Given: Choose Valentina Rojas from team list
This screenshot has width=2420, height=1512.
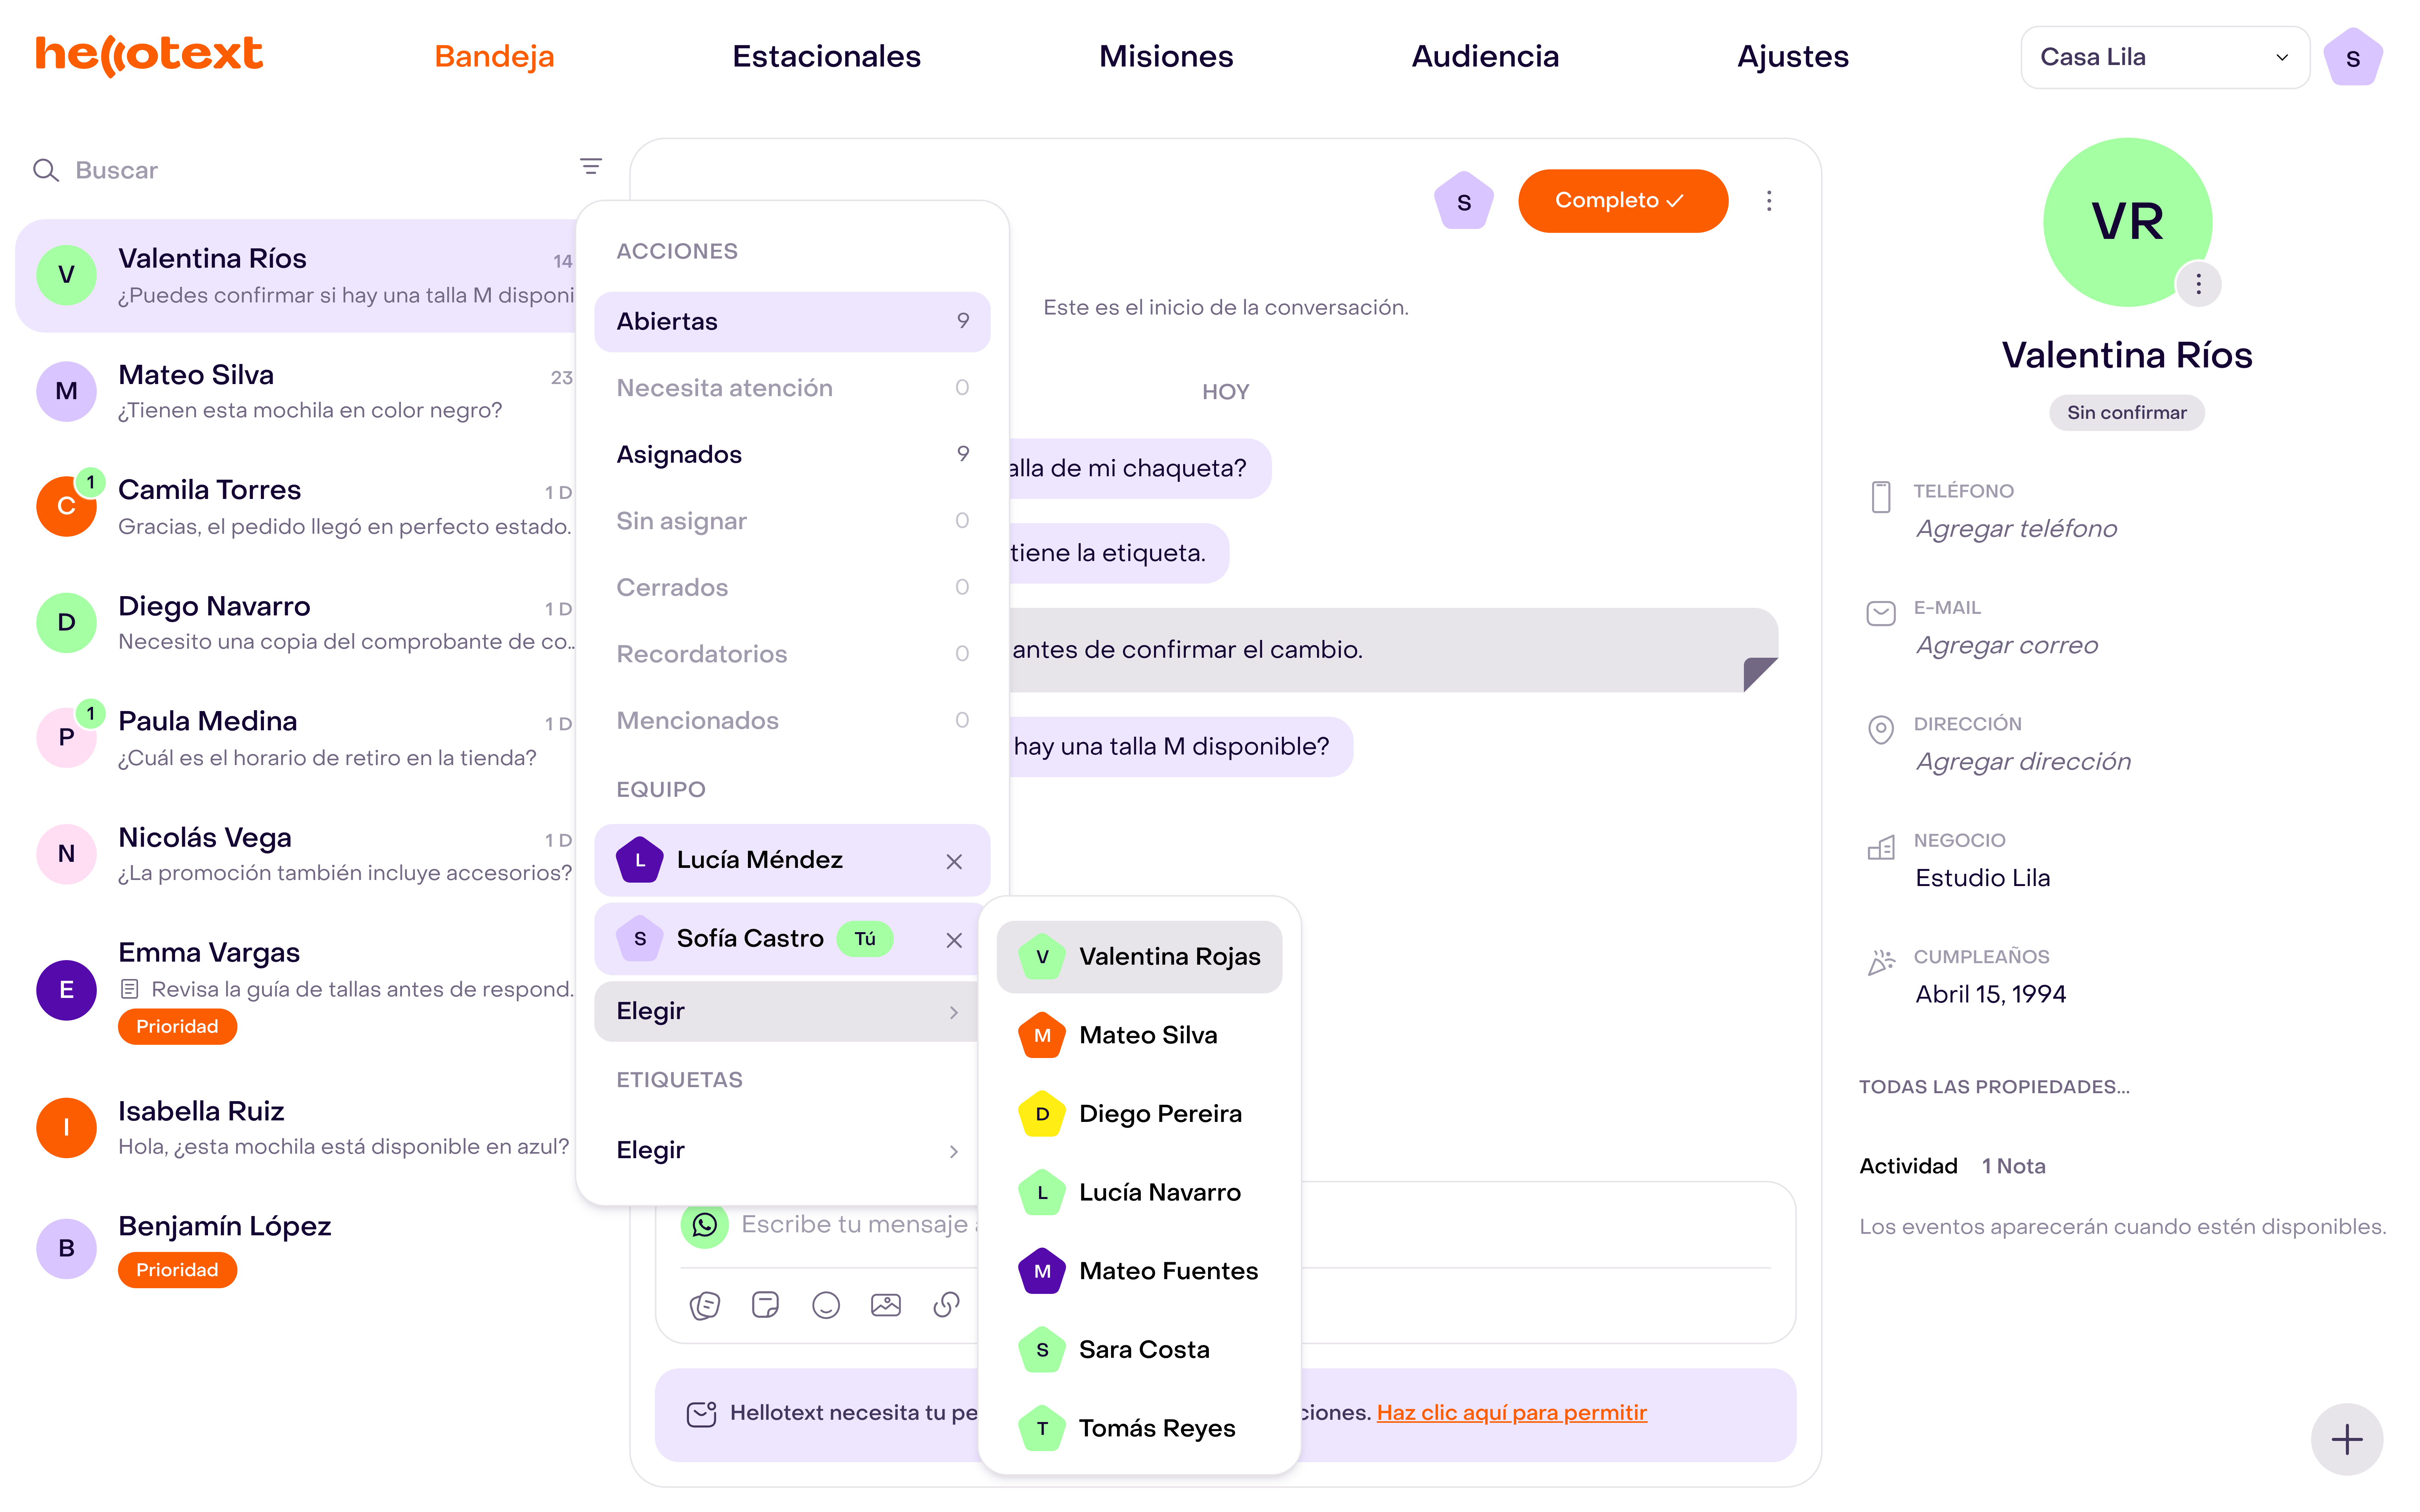Looking at the screenshot, I should point(1139,957).
